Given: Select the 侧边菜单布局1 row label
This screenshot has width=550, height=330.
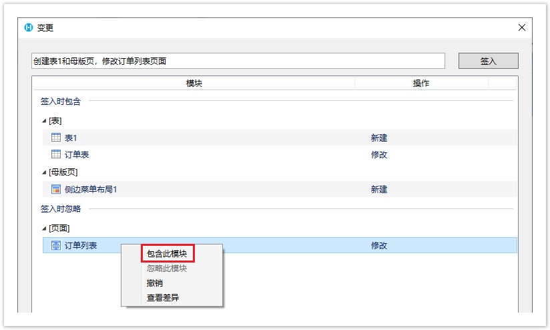Looking at the screenshot, I should click(x=91, y=189).
